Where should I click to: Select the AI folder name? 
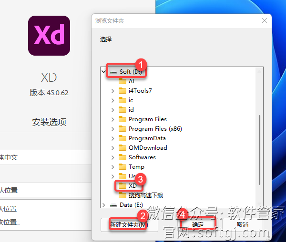tap(132, 81)
